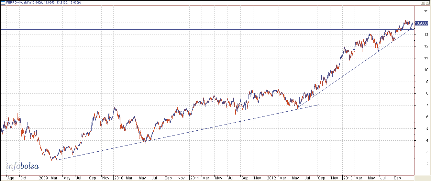Screen dimensions: 431x181
Task: Close the FERROVIAL chart window
Action: pyautogui.click(x=428, y=3)
